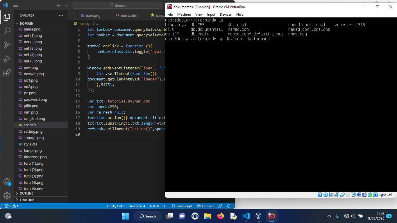
Task: Click the Go Live server button
Action: point(205,206)
